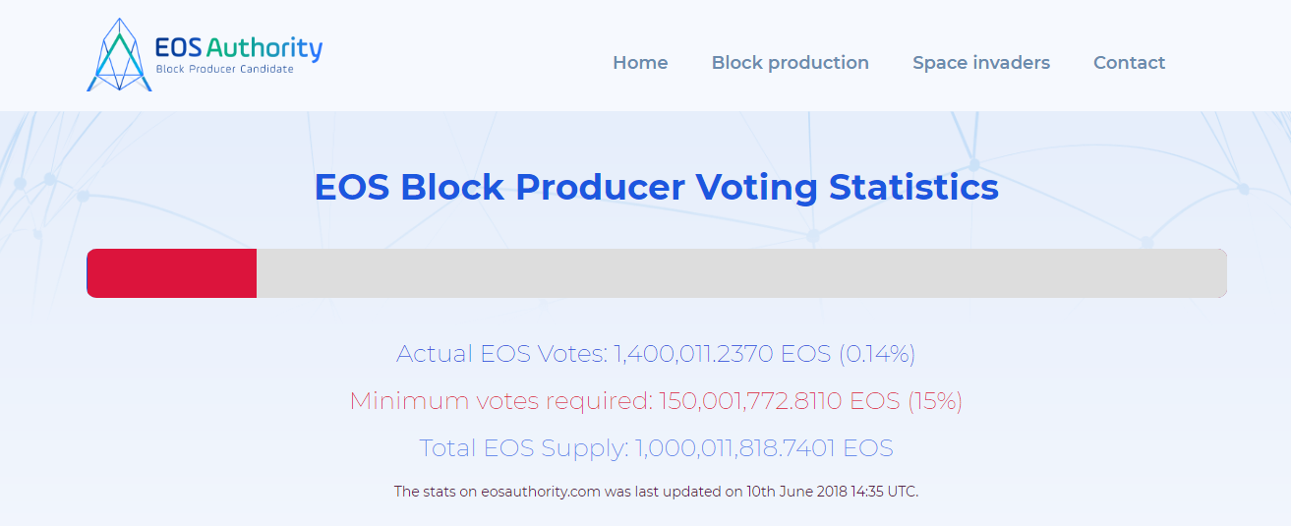
Task: Click the "10th June 2018 14:35 UTC" timestamp
Action: pyautogui.click(x=831, y=492)
